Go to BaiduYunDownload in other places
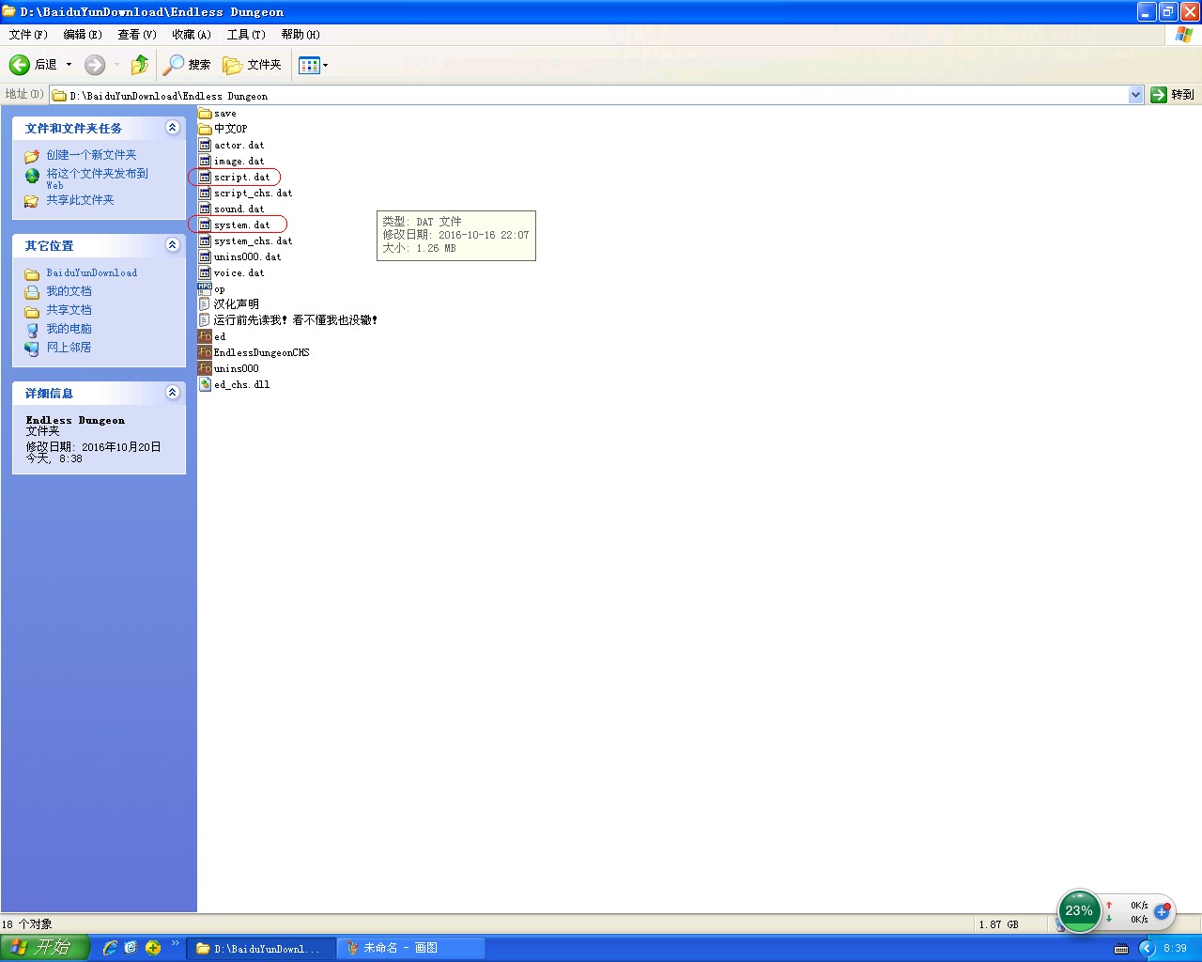Screen dimensions: 1202x962 (91, 273)
